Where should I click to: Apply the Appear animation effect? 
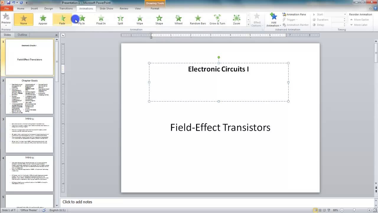pos(43,20)
